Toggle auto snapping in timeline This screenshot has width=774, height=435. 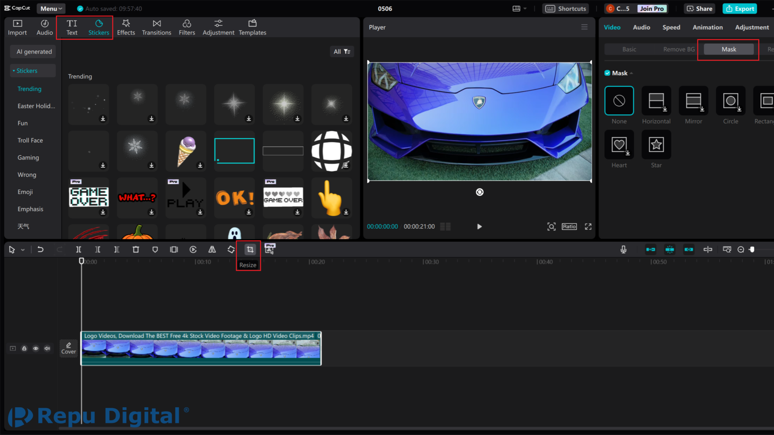click(670, 250)
